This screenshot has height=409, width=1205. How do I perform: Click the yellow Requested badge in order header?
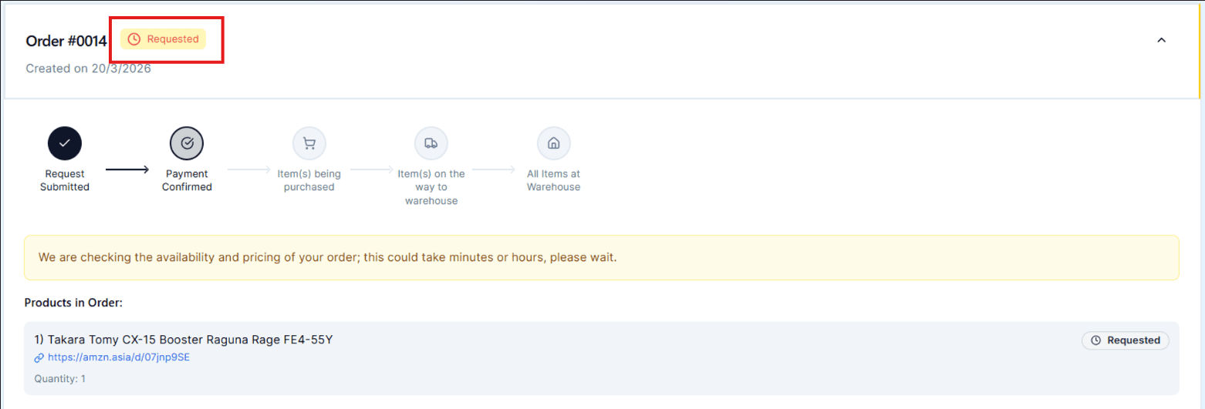[x=164, y=39]
